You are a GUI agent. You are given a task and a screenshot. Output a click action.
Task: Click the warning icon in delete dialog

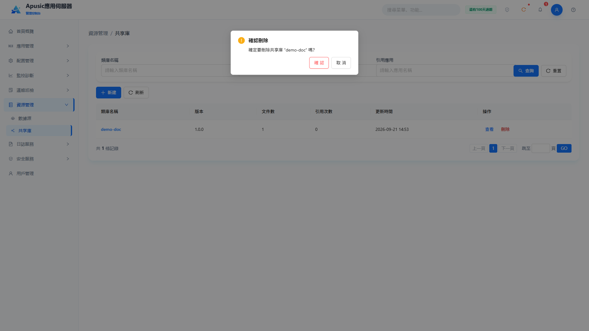tap(241, 40)
